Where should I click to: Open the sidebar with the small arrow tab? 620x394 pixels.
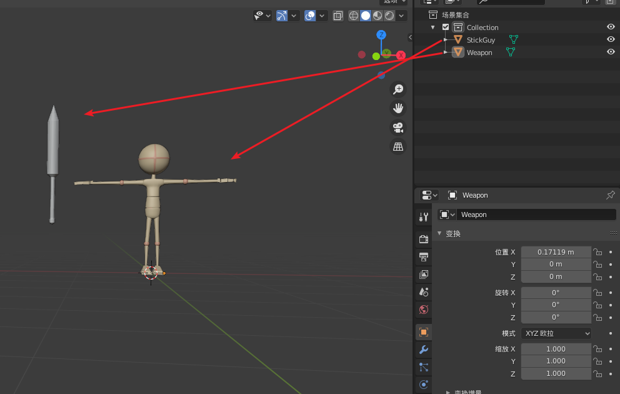[x=410, y=37]
